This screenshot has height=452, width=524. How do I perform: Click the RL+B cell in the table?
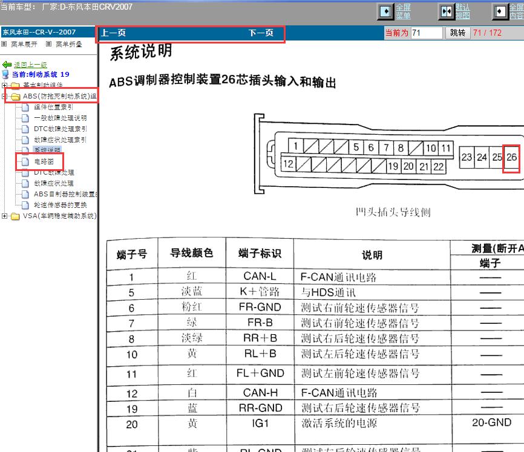click(x=260, y=354)
